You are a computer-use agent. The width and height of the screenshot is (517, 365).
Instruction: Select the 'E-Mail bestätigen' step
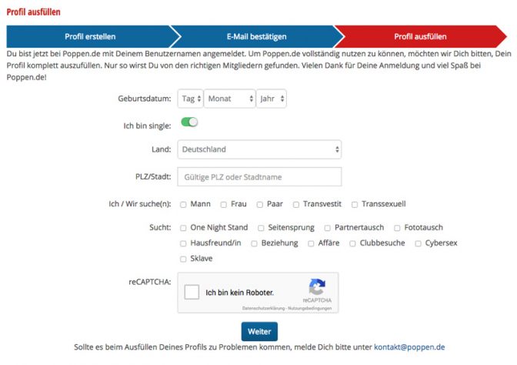[256, 37]
